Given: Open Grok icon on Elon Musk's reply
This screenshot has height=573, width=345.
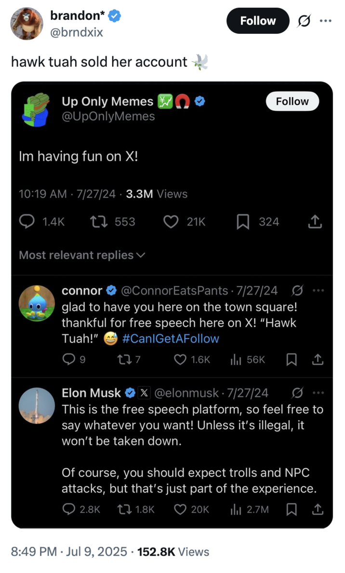Looking at the screenshot, I should pos(297,393).
